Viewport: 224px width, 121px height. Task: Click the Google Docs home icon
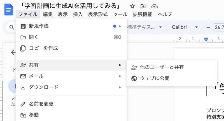tap(8, 10)
